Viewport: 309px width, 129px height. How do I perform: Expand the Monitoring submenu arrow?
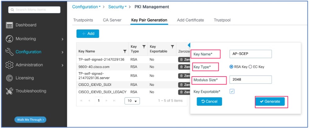click(x=63, y=39)
